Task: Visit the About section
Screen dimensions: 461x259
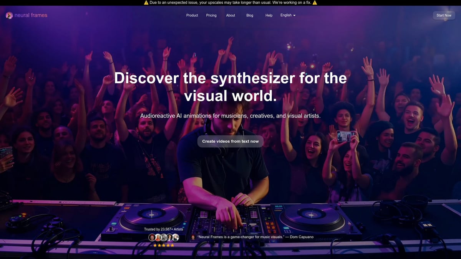Action: click(x=230, y=15)
